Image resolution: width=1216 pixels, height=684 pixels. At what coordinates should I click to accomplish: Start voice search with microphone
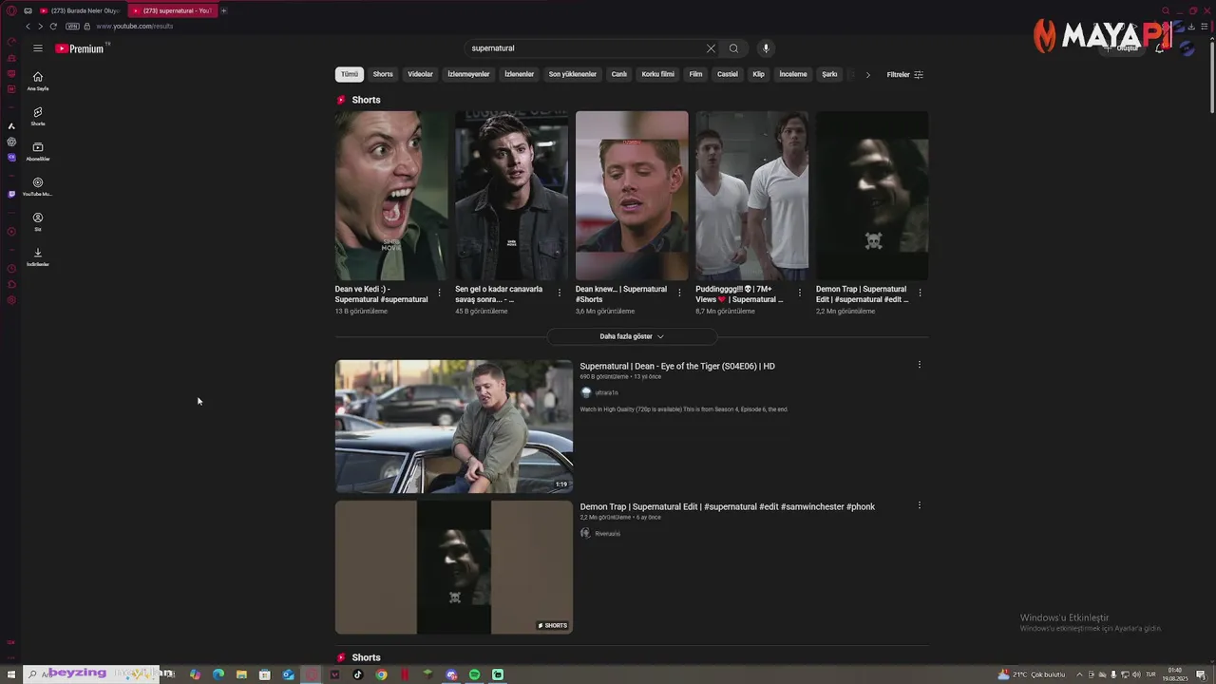point(766,48)
